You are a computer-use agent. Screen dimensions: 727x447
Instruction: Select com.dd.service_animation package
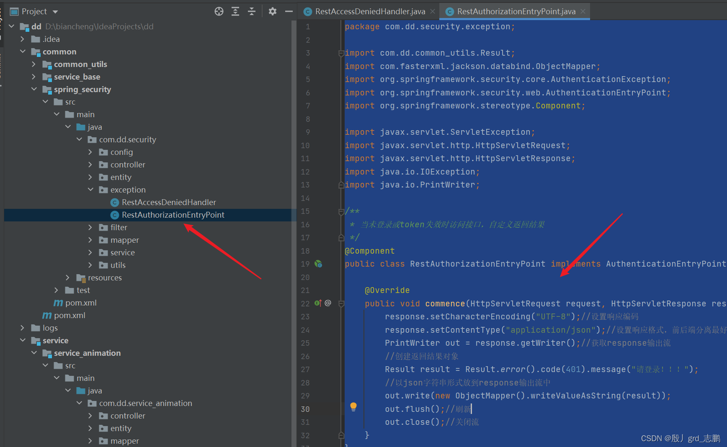145,403
